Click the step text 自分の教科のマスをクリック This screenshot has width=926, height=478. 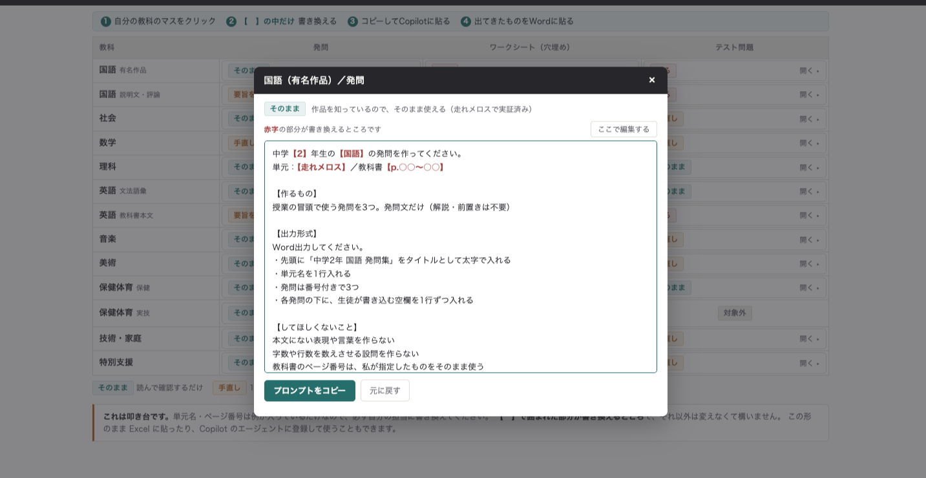165,21
